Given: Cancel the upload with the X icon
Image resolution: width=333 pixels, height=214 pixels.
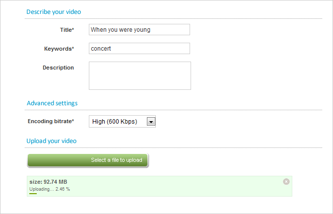Looking at the screenshot, I should coord(286,182).
